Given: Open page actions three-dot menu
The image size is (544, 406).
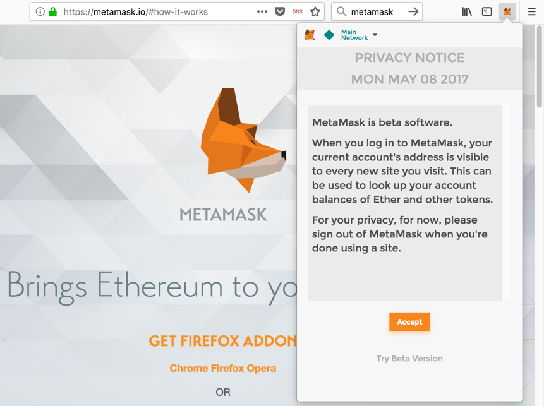Looking at the screenshot, I should coord(262,12).
